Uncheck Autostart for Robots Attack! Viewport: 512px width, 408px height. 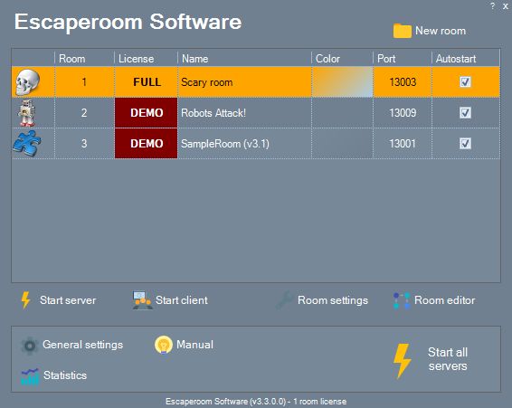tap(465, 113)
